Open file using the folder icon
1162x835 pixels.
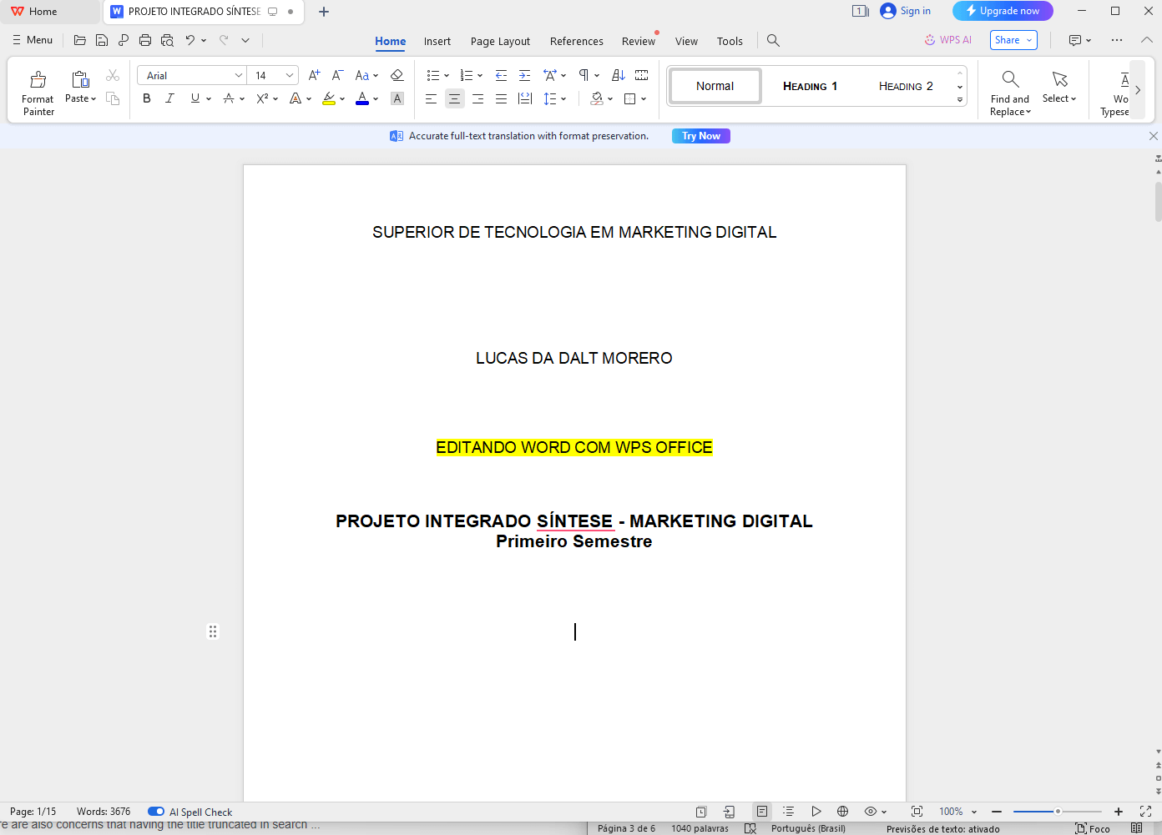pos(80,40)
